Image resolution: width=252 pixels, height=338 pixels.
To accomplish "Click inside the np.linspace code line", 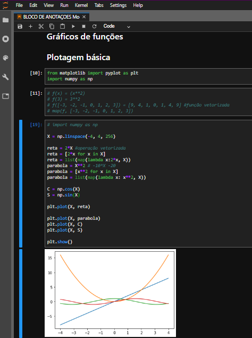I will [81, 136].
